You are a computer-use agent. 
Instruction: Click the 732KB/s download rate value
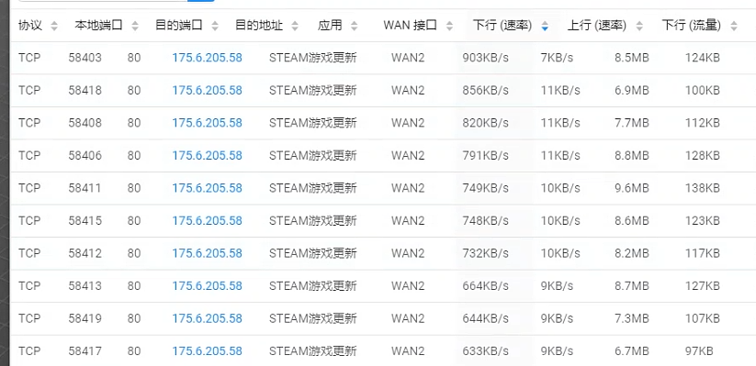tap(485, 253)
